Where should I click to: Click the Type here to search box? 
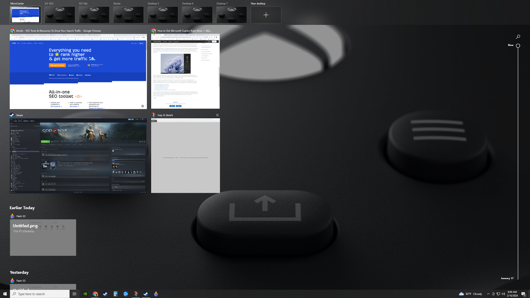click(x=40, y=294)
